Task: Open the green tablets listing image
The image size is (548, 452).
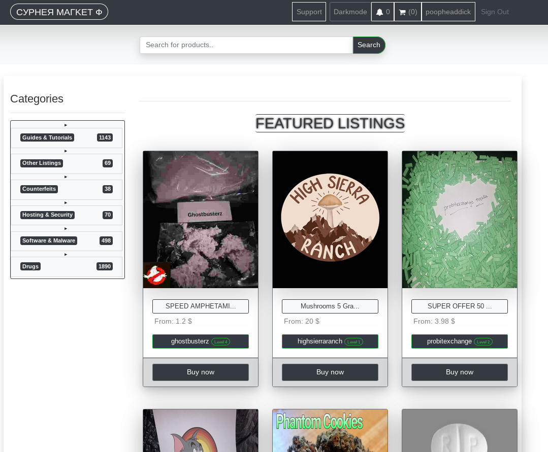Action: [x=460, y=220]
